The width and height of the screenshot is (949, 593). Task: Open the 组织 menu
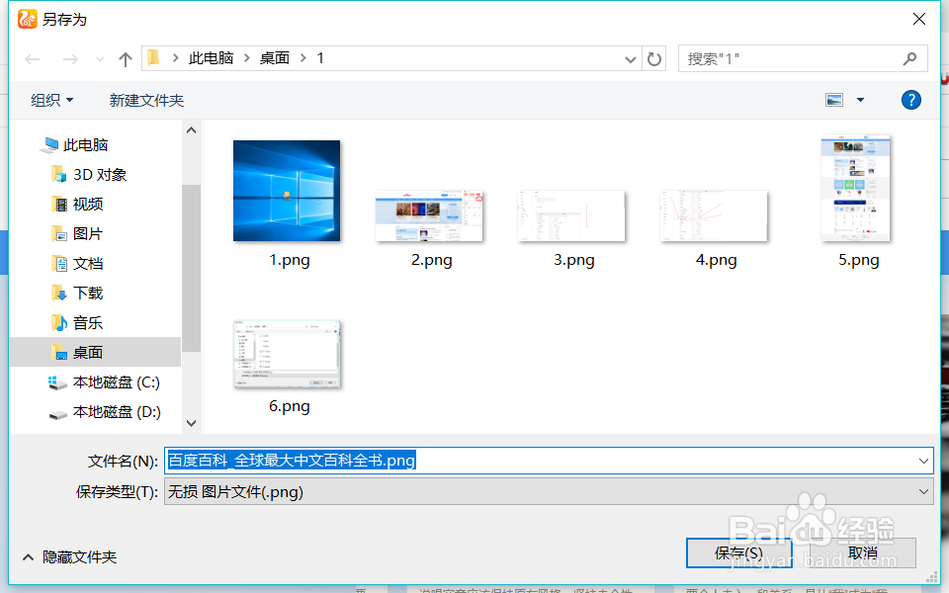(51, 100)
